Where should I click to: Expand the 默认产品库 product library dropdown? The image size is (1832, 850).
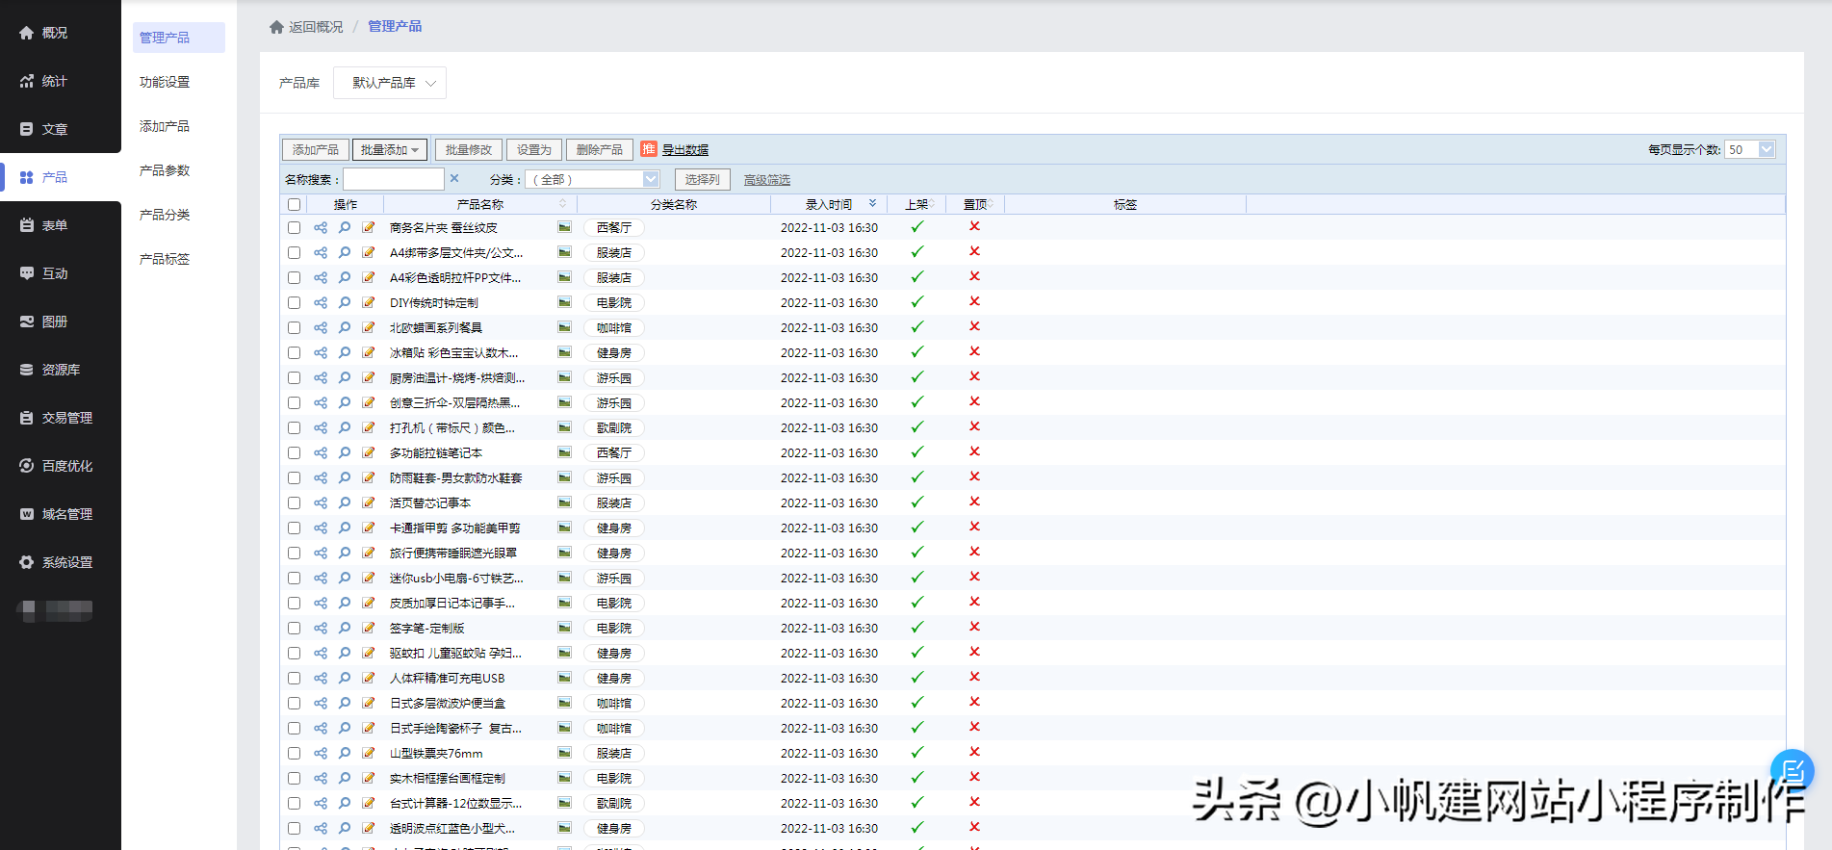click(390, 84)
